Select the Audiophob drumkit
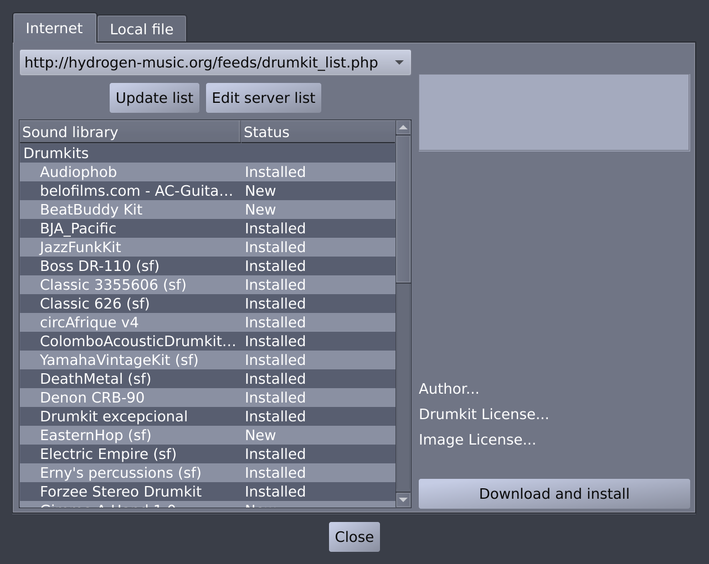 click(79, 172)
